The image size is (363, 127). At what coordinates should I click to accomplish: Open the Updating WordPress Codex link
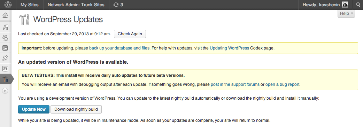click(230, 48)
